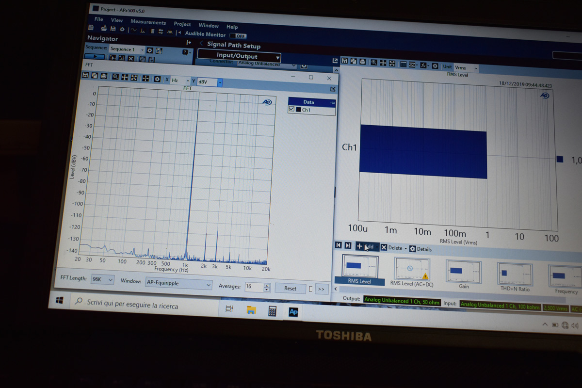Open the FFT spectrum monitor icon

point(143,31)
